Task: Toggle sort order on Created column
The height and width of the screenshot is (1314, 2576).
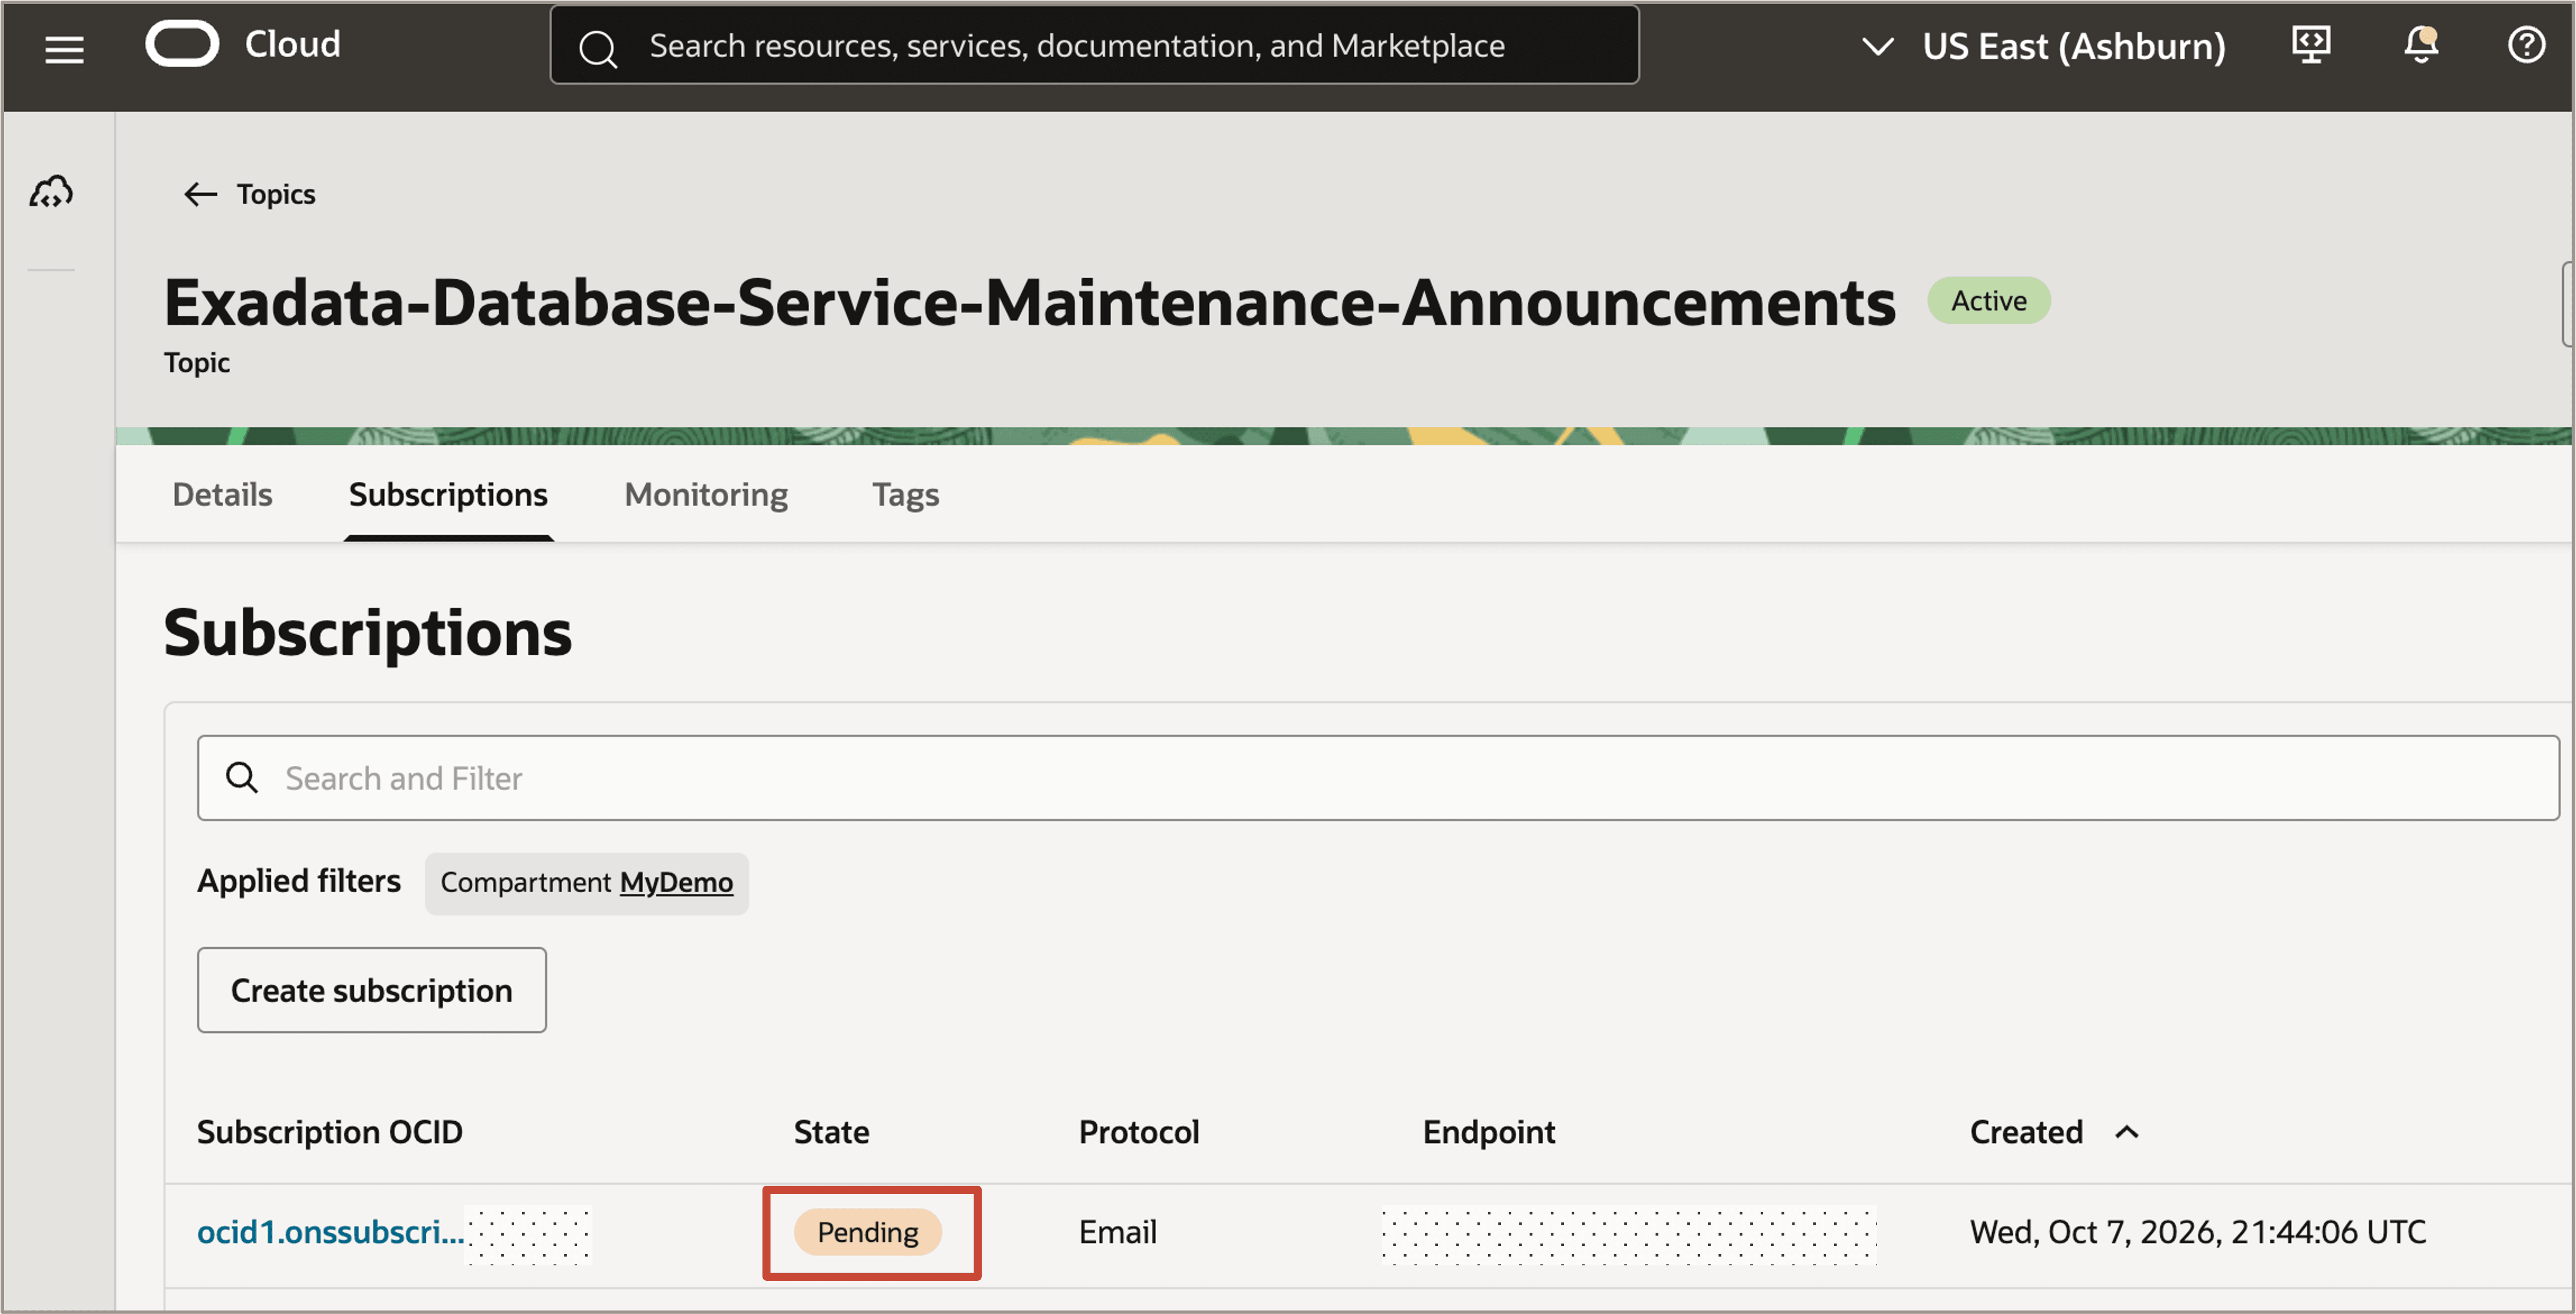Action: 2127,1132
